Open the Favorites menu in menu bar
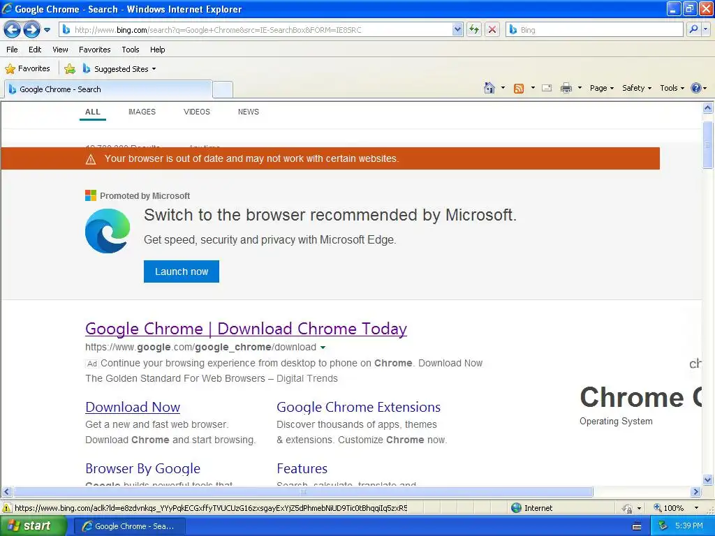 [x=94, y=50]
